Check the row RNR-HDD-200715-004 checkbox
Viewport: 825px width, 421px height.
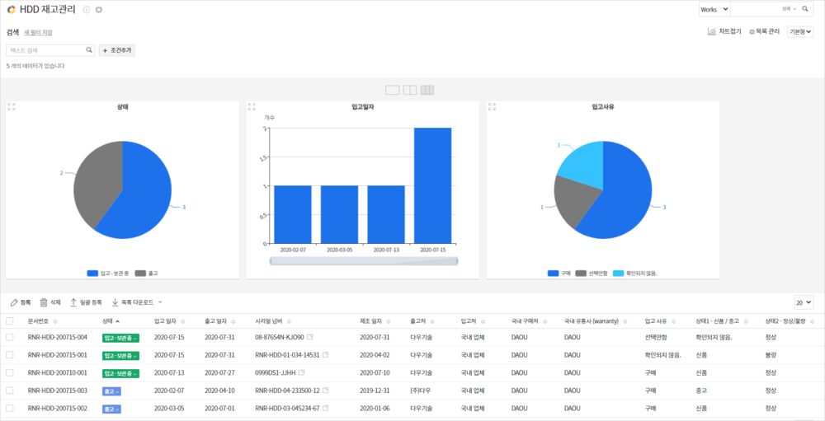10,337
